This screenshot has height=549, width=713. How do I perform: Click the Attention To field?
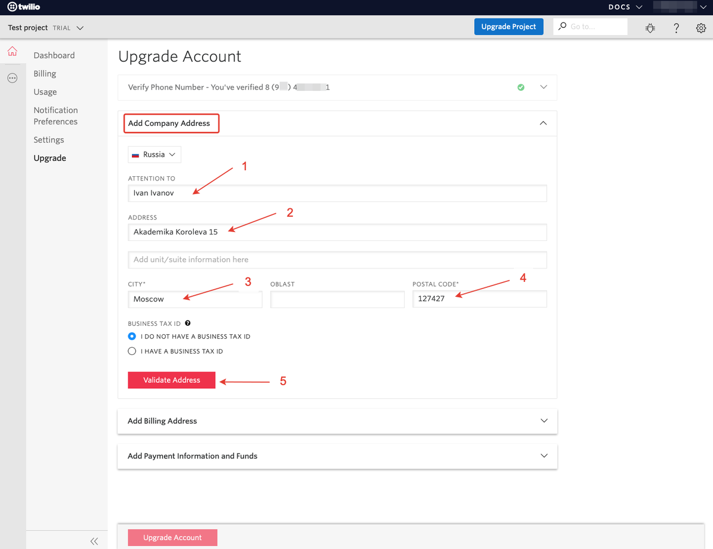[337, 193]
